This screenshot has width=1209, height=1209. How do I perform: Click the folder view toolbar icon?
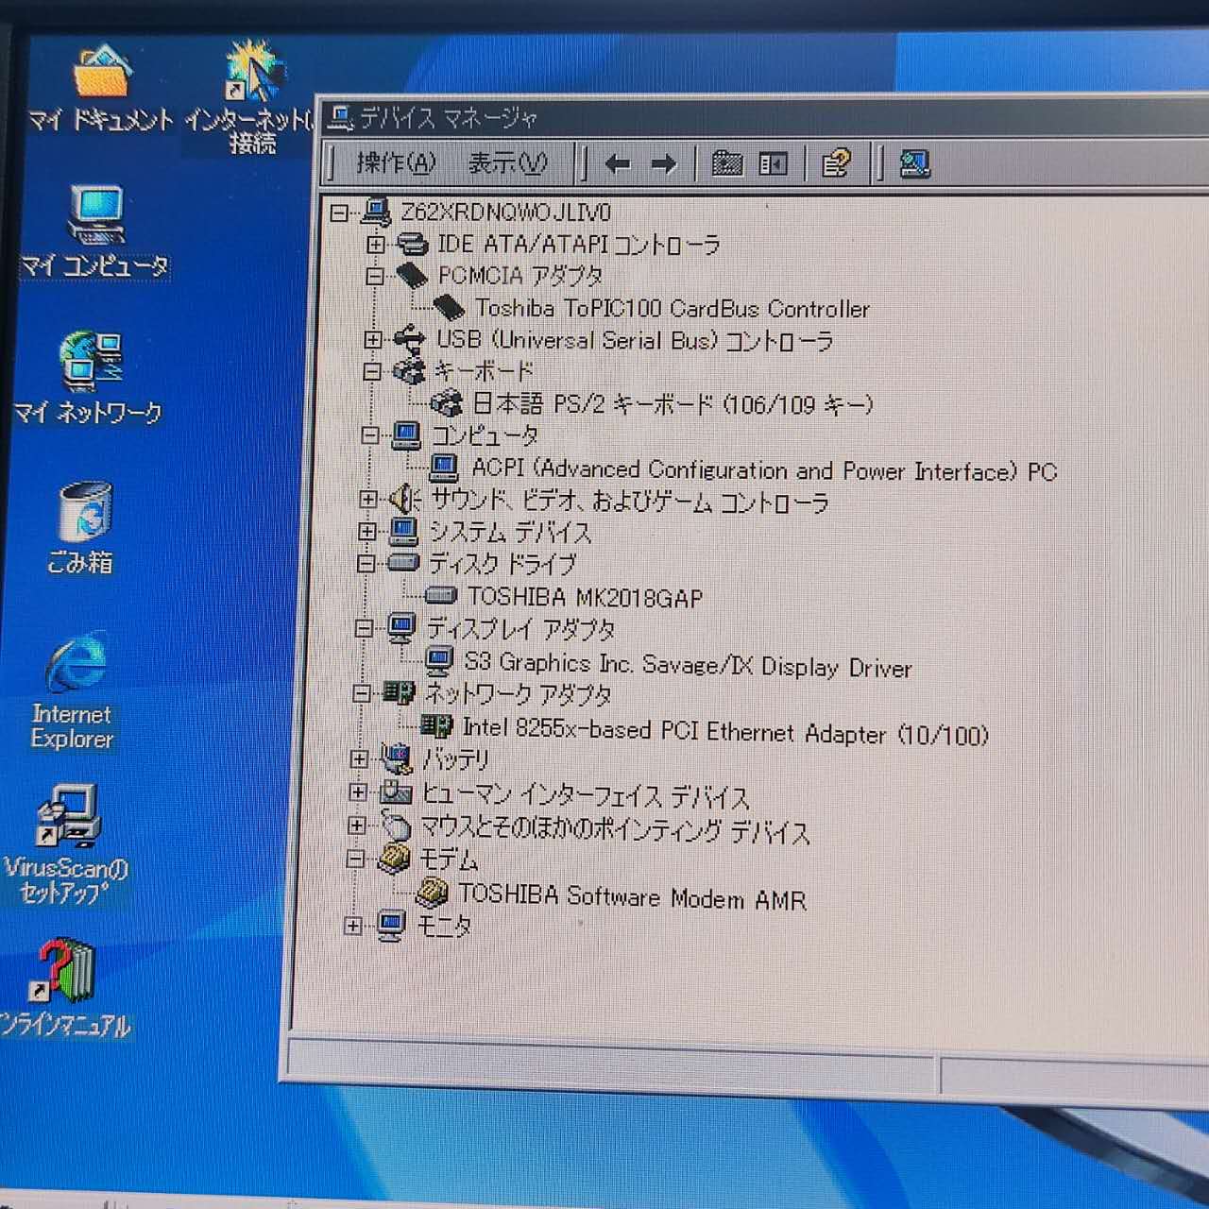coord(726,163)
